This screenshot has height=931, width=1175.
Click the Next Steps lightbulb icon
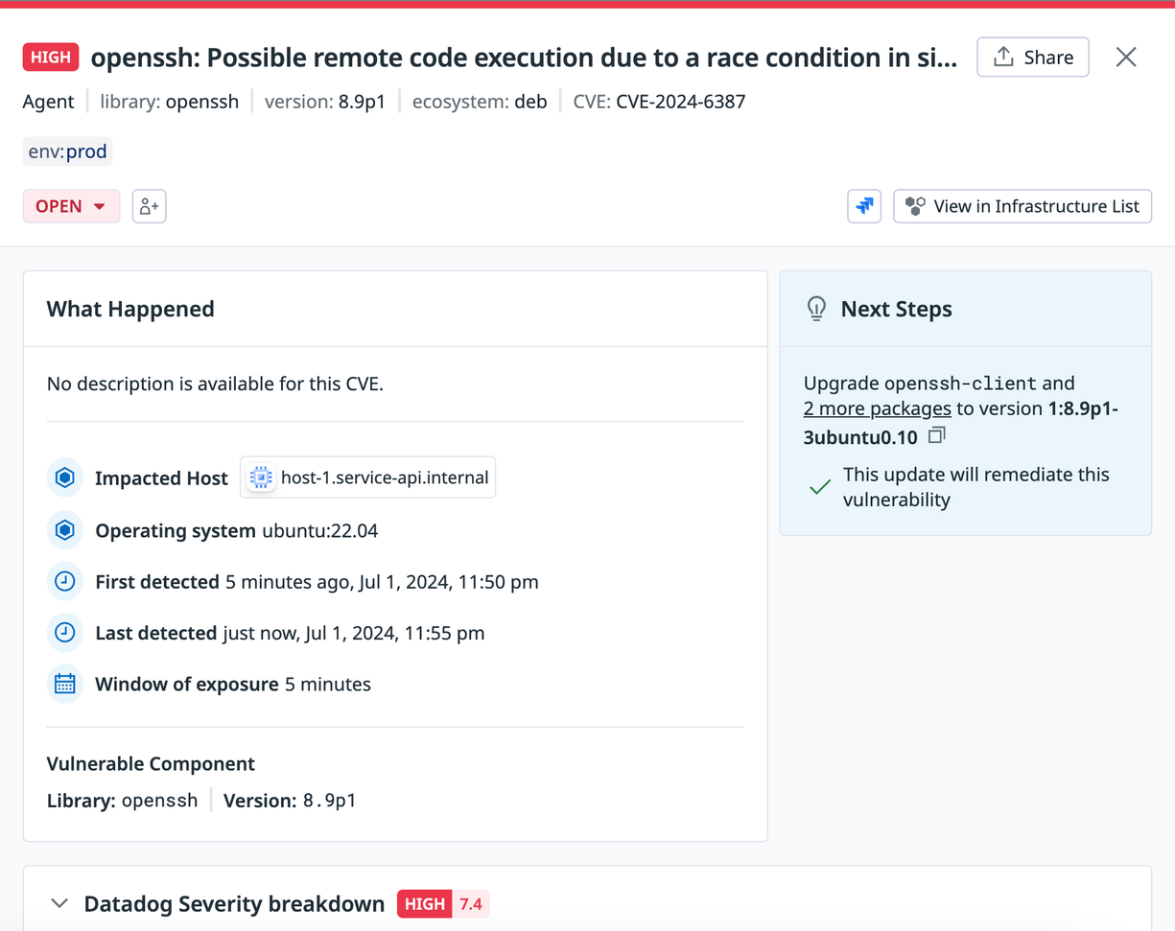click(x=816, y=309)
